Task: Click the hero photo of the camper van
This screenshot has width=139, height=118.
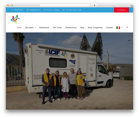Action: [x=69, y=71]
